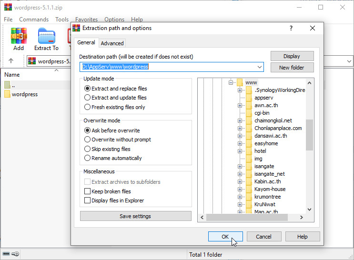Image resolution: width=354 pixels, height=260 pixels.
Task: Expand the chaimongkol.net folder node
Action: coord(240,120)
